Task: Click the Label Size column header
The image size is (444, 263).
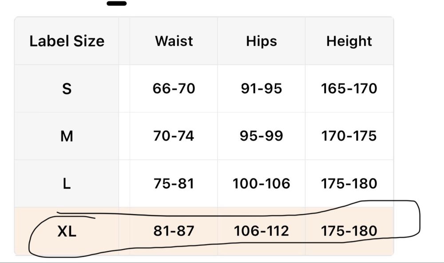Action: (67, 41)
